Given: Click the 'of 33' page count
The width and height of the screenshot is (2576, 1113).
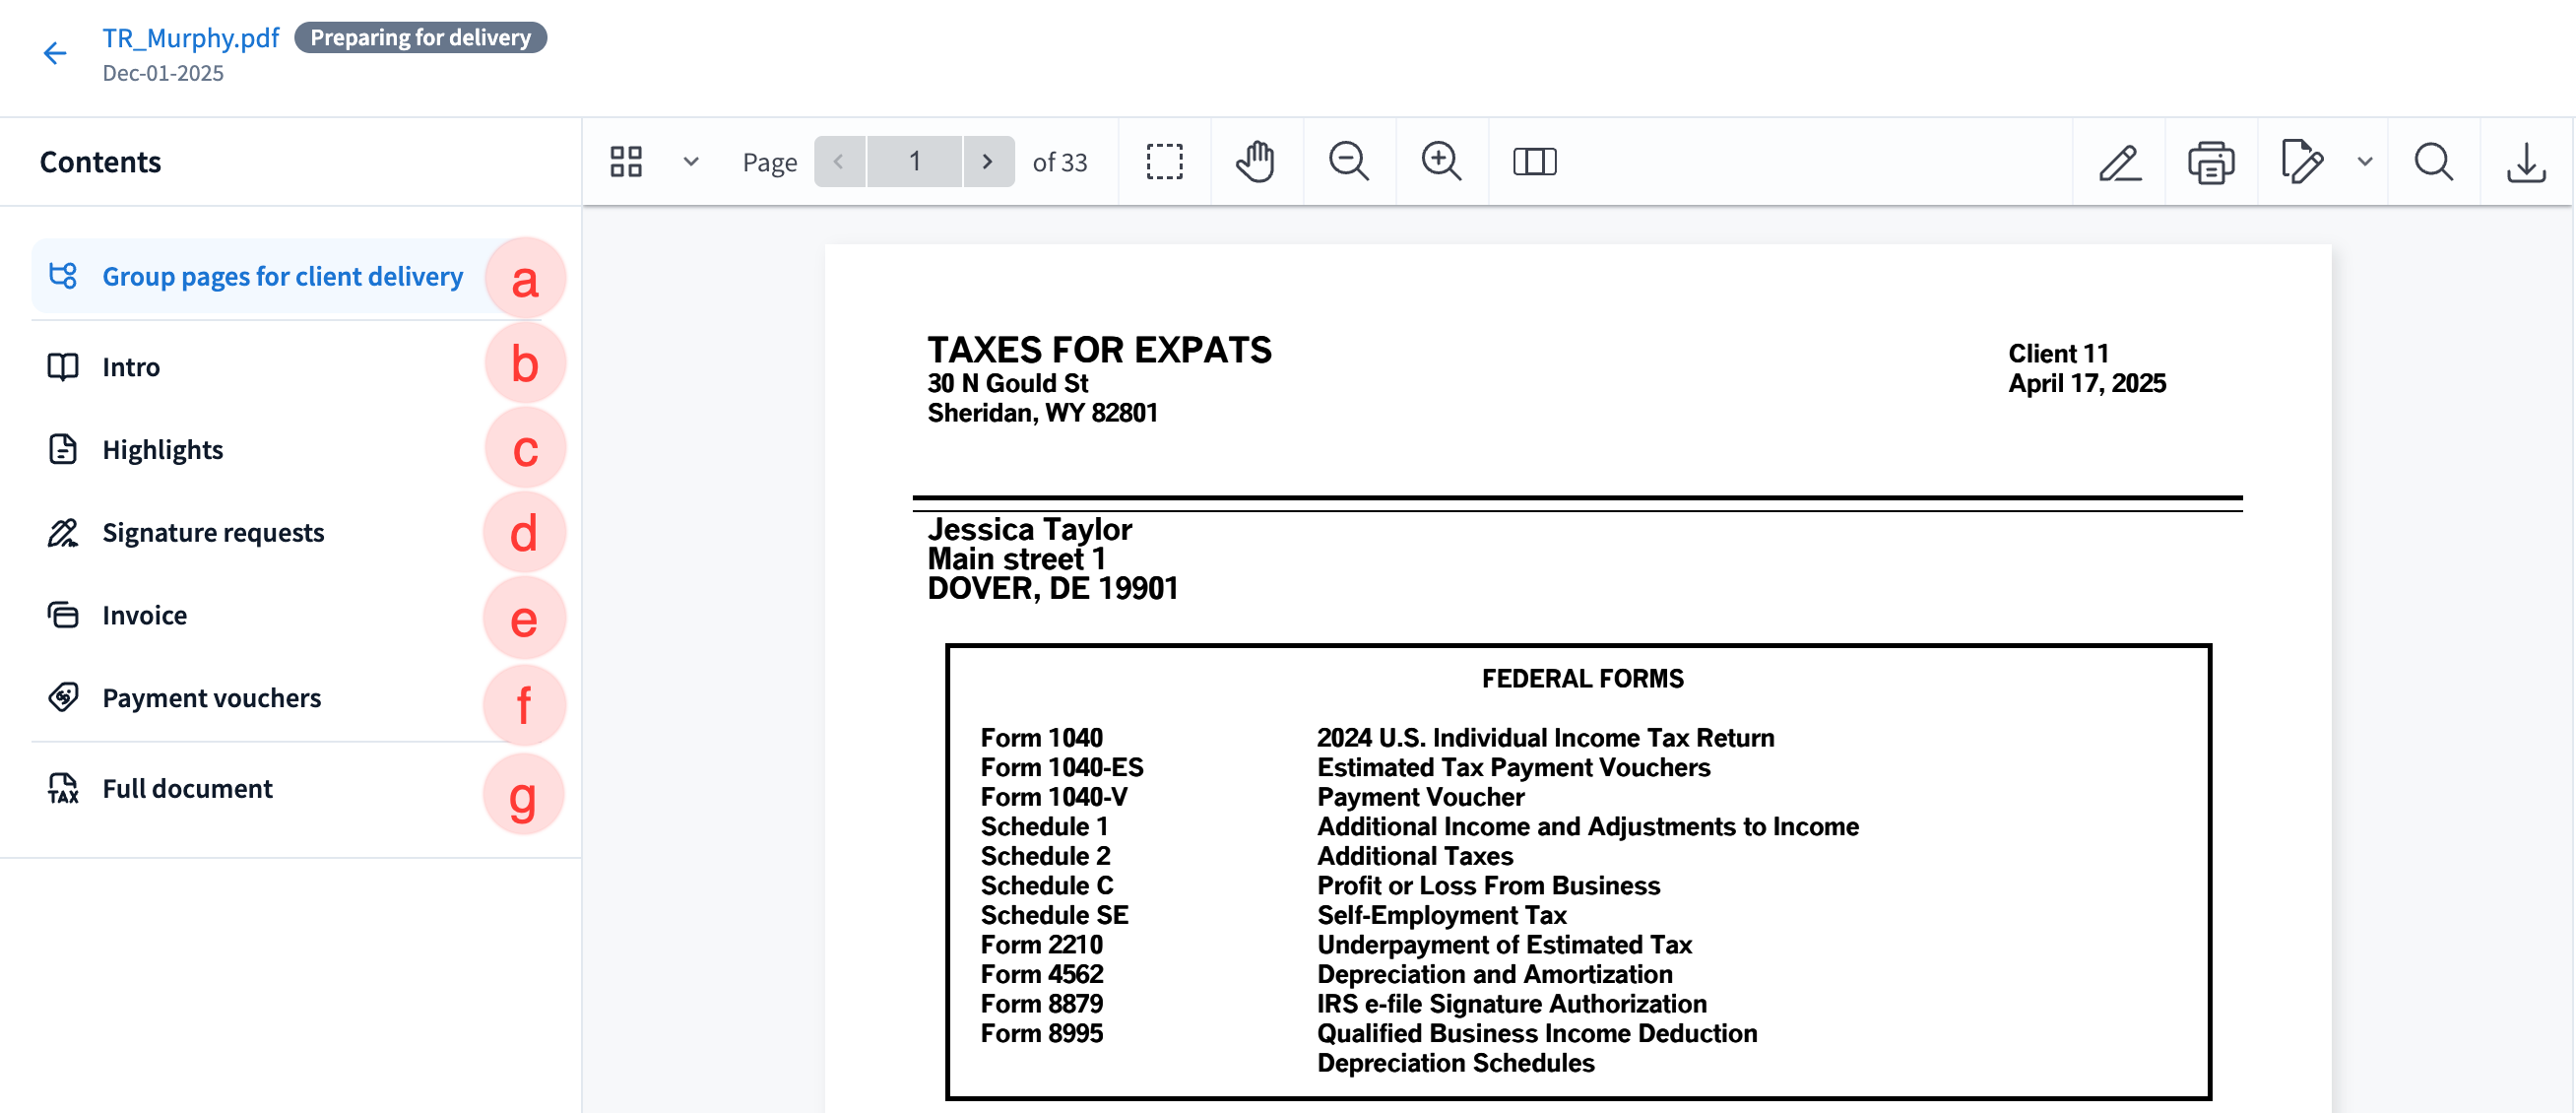Looking at the screenshot, I should (x=1060, y=162).
